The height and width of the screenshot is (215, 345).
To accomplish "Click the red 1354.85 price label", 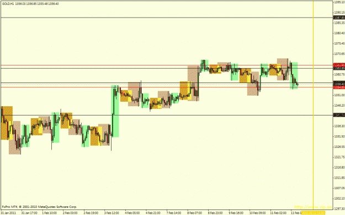I will point(339,87).
